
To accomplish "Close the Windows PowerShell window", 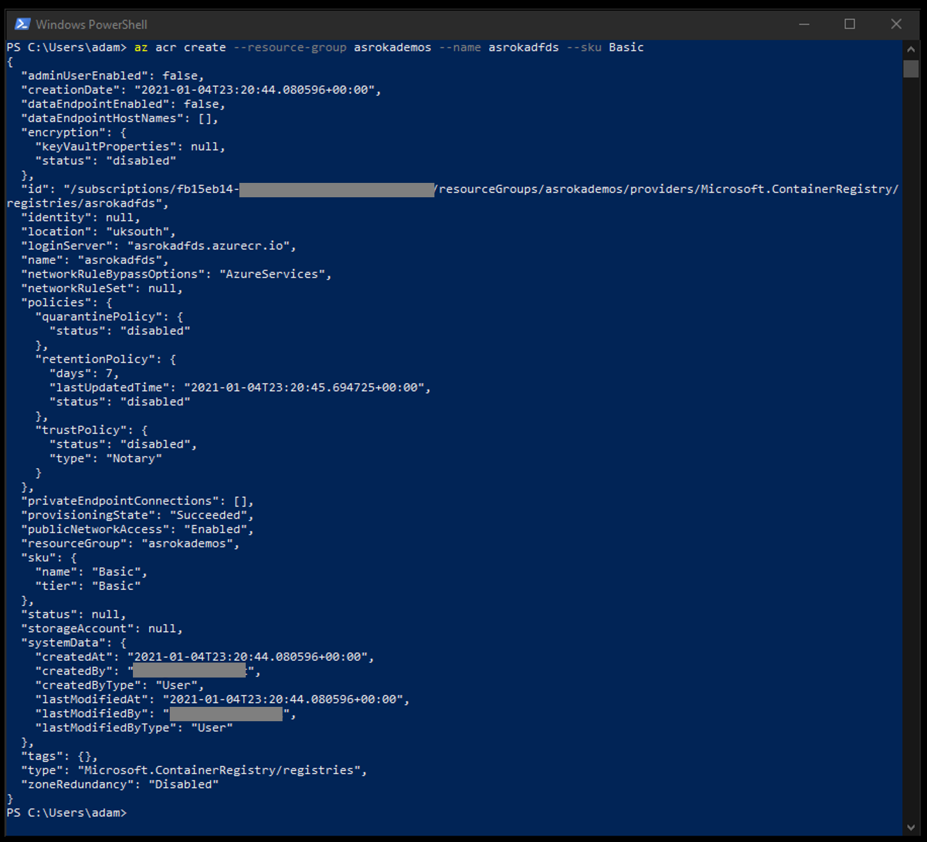I will (896, 24).
